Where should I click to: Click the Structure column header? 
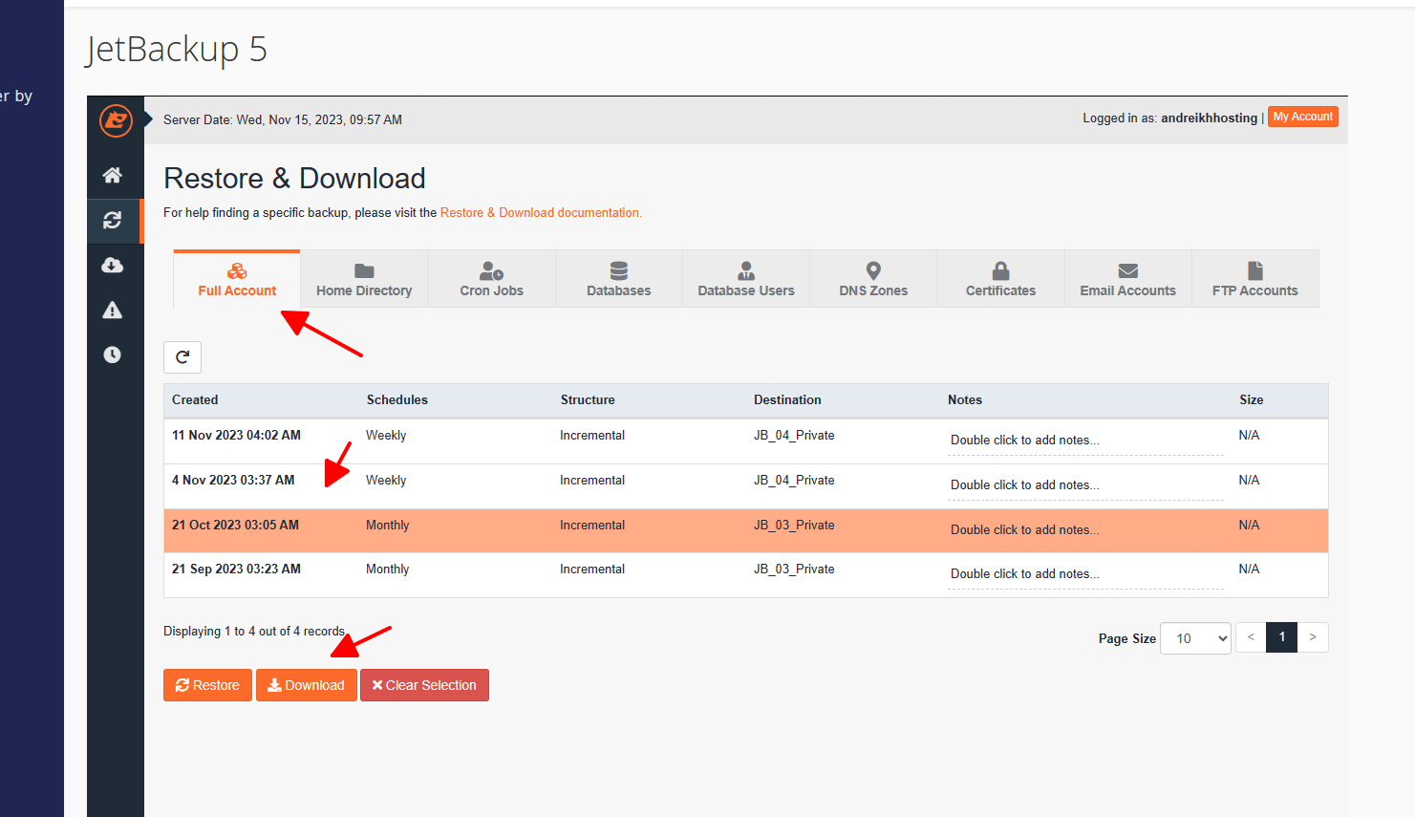coord(588,400)
